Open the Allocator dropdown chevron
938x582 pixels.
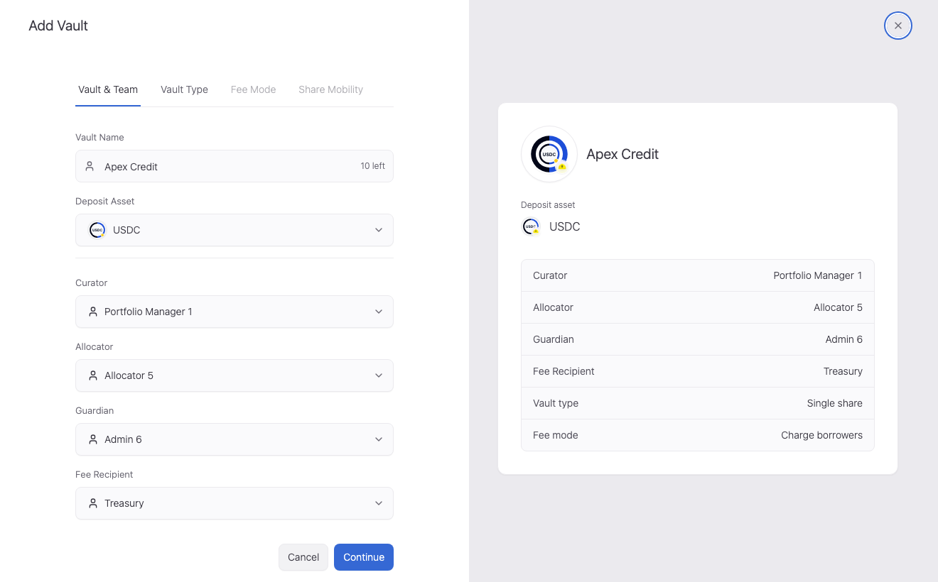tap(379, 375)
